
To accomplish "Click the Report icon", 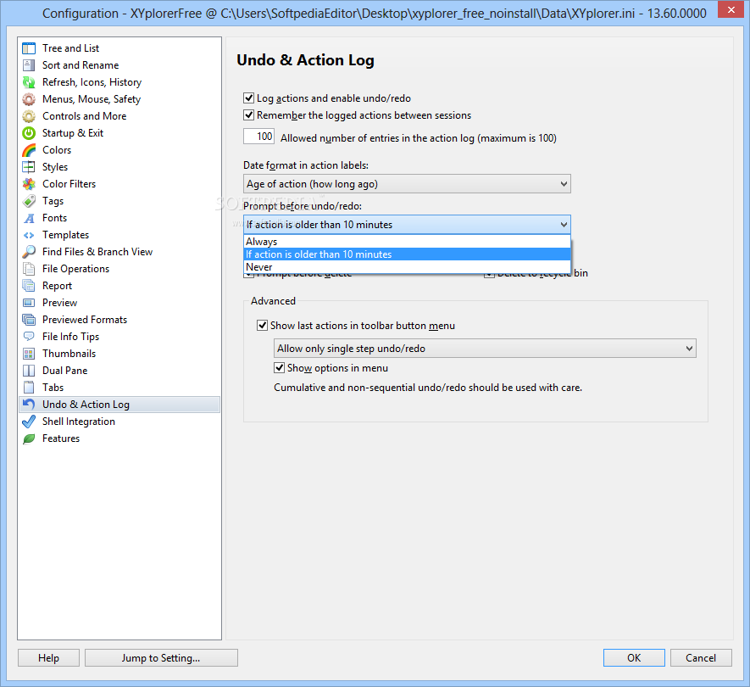I will coord(29,286).
